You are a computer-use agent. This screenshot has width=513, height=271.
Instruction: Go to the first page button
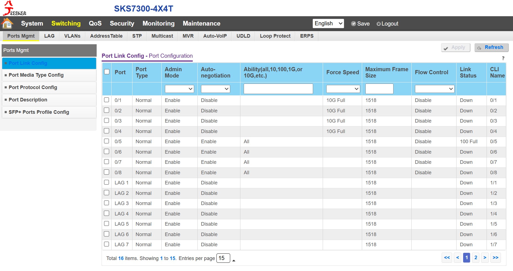coord(447,258)
